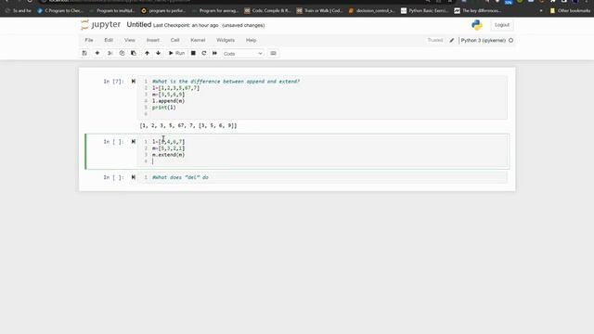Screen dimensions: 594x334
Task: Click the pencil edit-mode icon
Action: [452, 40]
